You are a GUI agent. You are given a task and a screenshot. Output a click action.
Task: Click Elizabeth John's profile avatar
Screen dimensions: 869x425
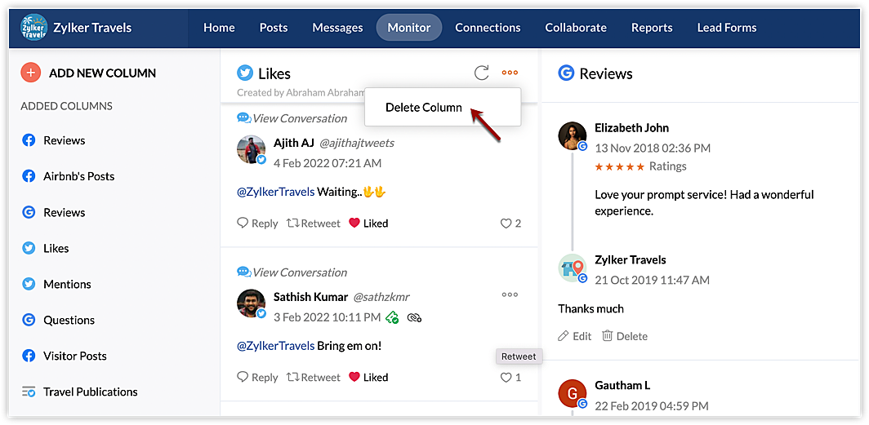point(572,135)
